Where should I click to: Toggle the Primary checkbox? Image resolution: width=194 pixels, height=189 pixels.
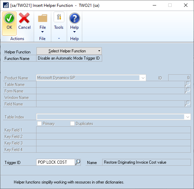39,123
